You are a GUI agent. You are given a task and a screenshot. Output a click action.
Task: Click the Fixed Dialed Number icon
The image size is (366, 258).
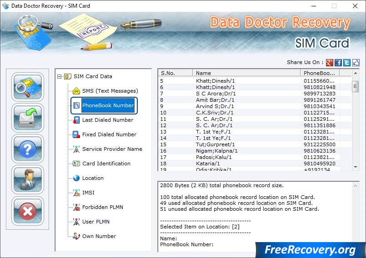[x=76, y=134]
